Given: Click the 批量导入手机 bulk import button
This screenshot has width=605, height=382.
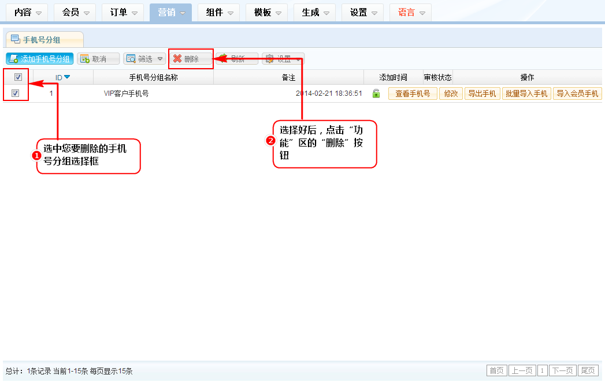Looking at the screenshot, I should pos(526,93).
